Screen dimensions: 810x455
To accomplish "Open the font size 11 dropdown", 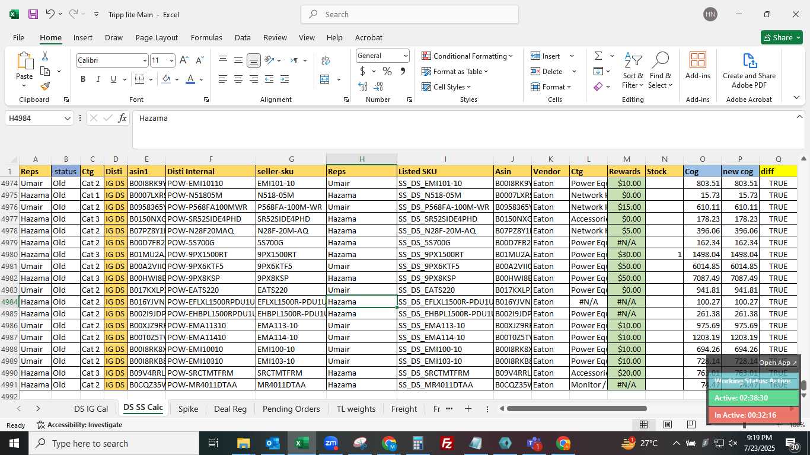I will pos(171,60).
